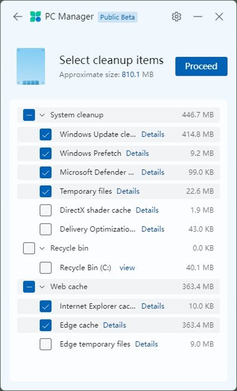Click the PC Manager logo icon
The image size is (237, 391).
click(x=36, y=17)
